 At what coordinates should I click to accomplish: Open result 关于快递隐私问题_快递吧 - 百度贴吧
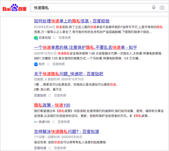(x=69, y=74)
